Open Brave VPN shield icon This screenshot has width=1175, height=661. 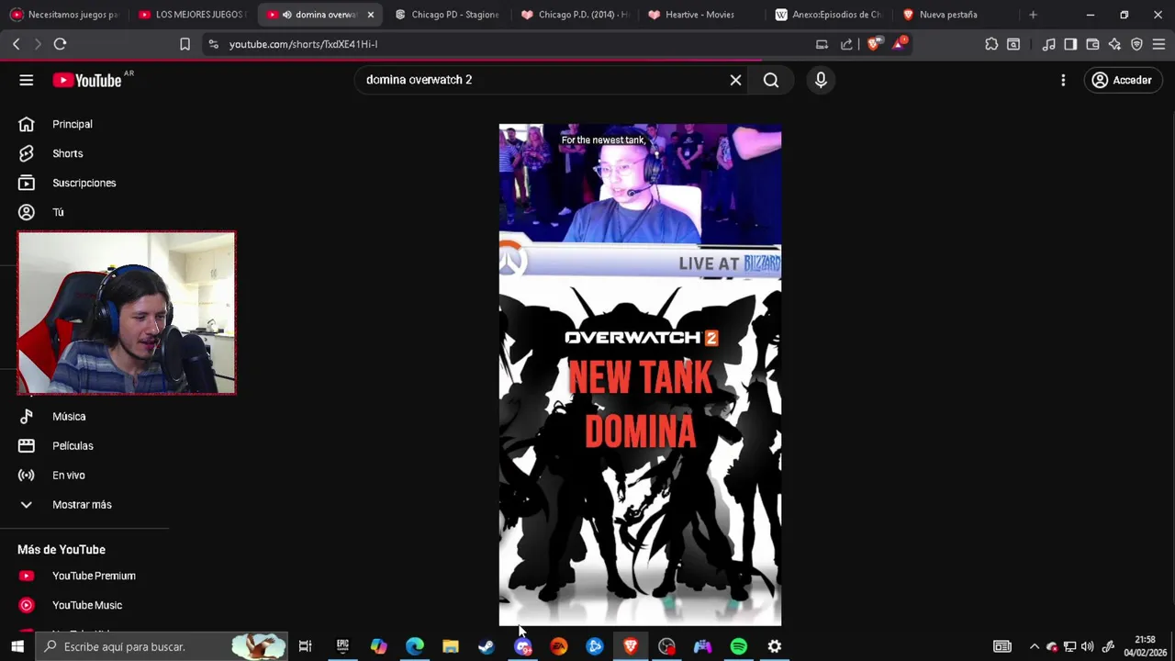click(1136, 44)
